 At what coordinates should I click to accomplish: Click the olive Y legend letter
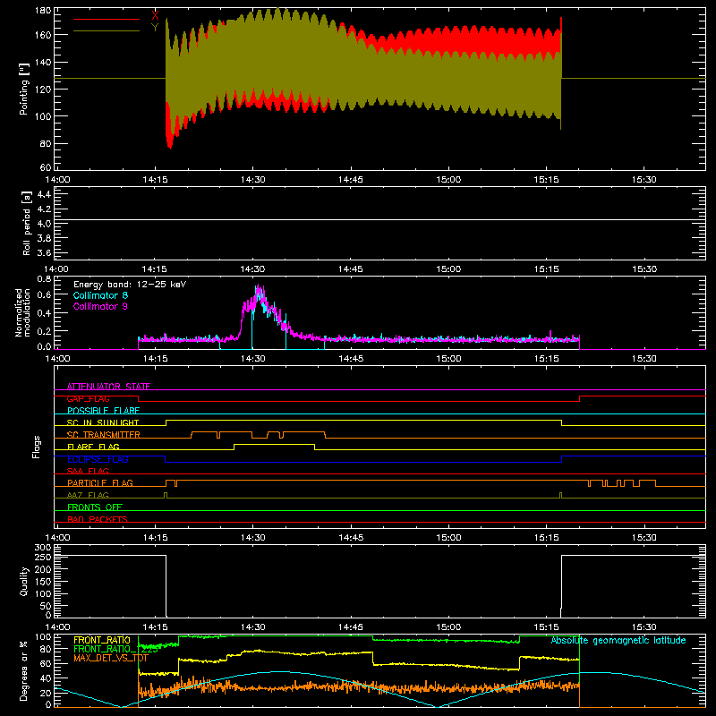click(x=155, y=28)
